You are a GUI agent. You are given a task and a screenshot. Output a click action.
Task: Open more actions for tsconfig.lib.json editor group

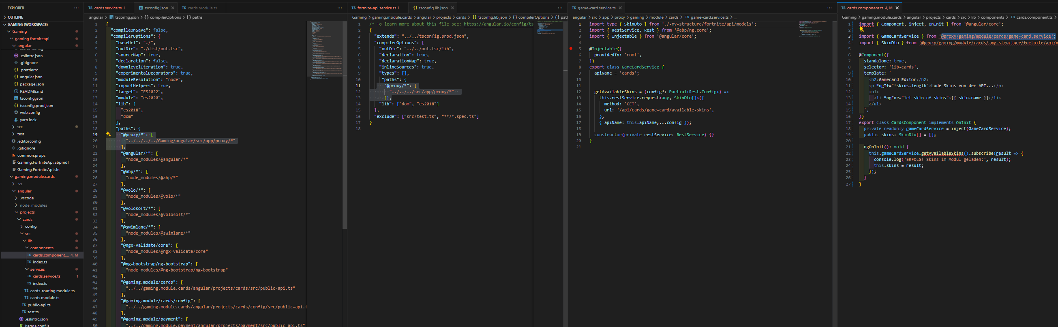pos(560,8)
